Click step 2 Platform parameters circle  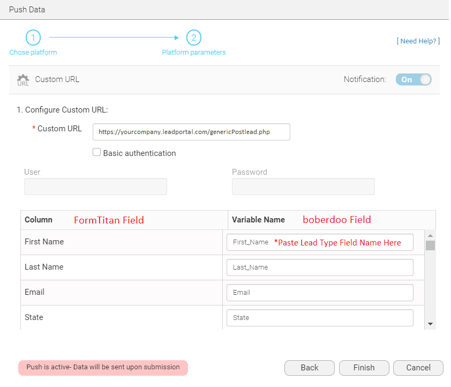coord(194,38)
